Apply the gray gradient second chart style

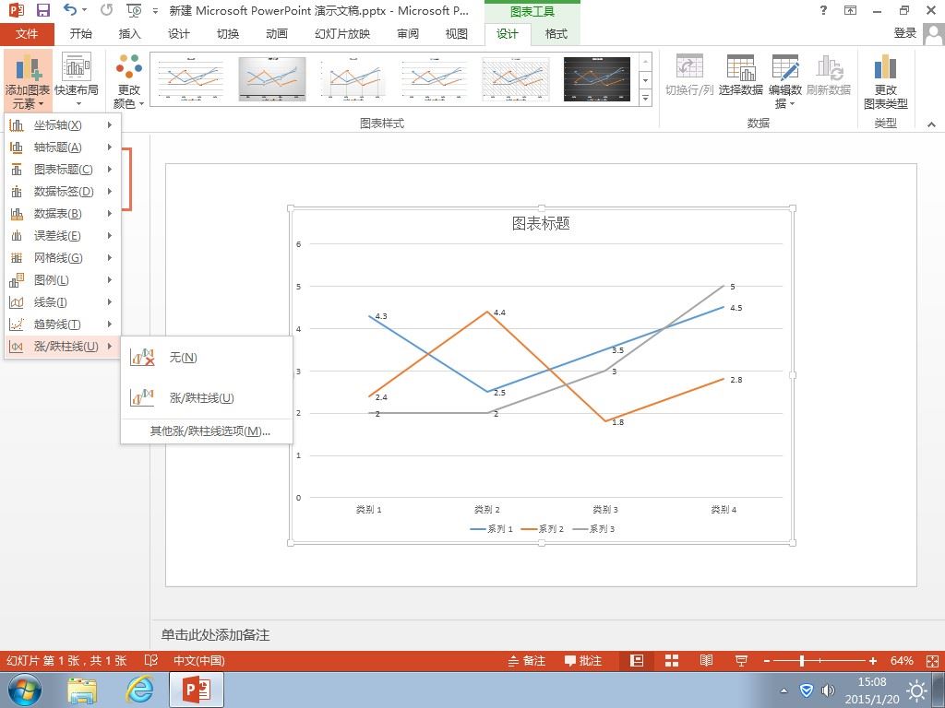point(272,79)
